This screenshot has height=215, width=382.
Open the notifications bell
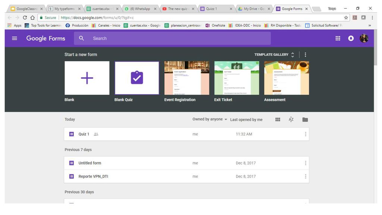click(x=351, y=38)
